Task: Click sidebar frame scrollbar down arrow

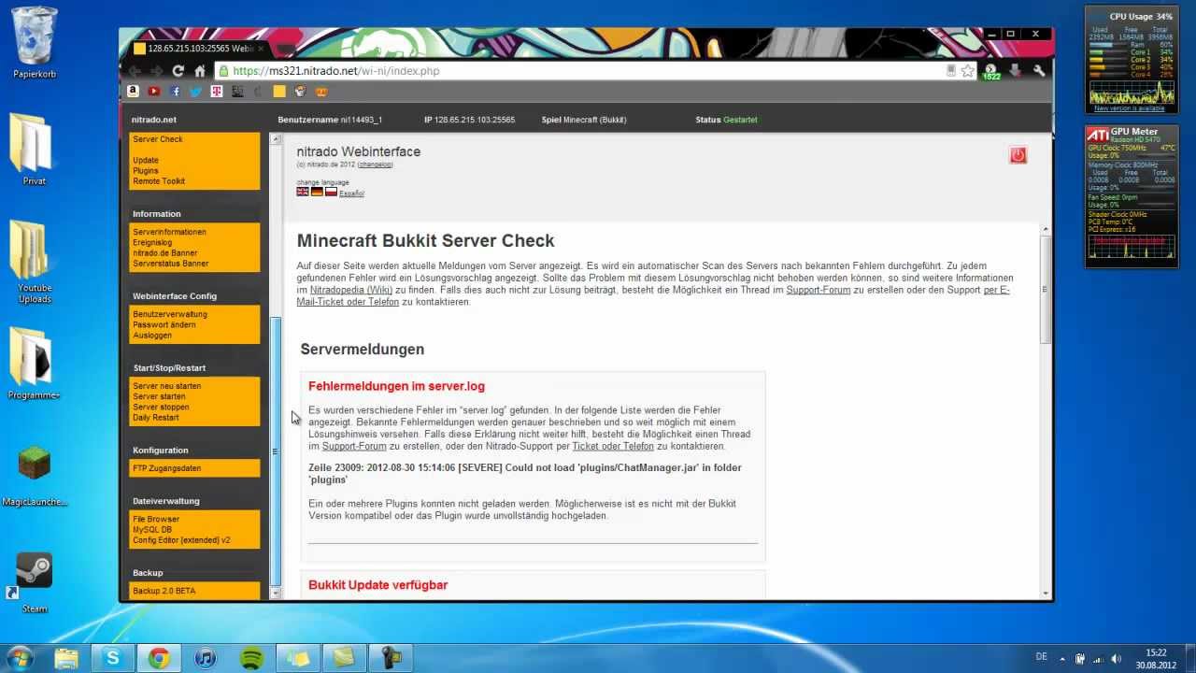Action: 276,593
